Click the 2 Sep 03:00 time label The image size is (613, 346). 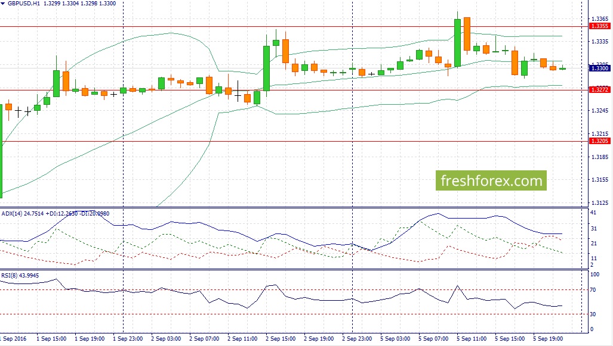166,339
